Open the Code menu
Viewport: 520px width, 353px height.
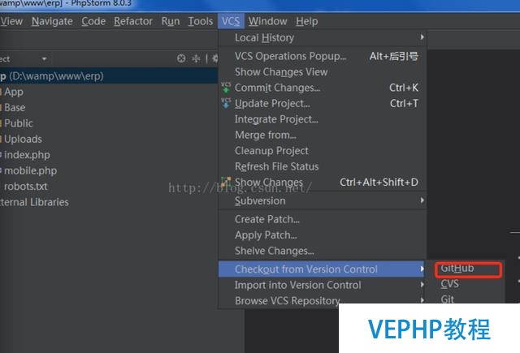point(93,22)
